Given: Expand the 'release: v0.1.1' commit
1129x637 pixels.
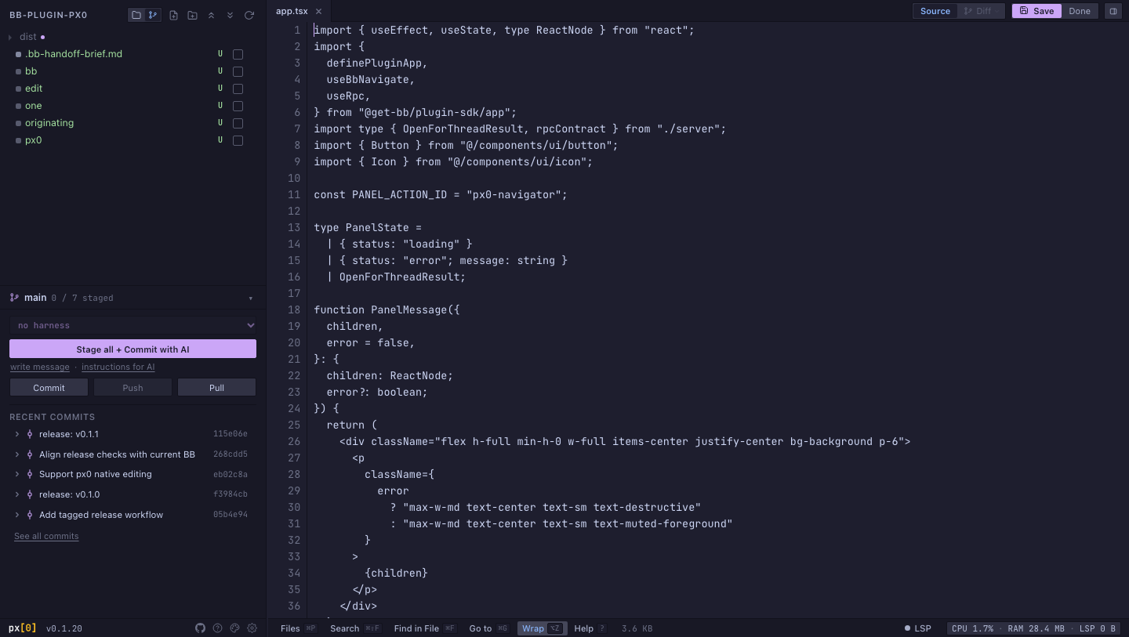Looking at the screenshot, I should [x=17, y=434].
